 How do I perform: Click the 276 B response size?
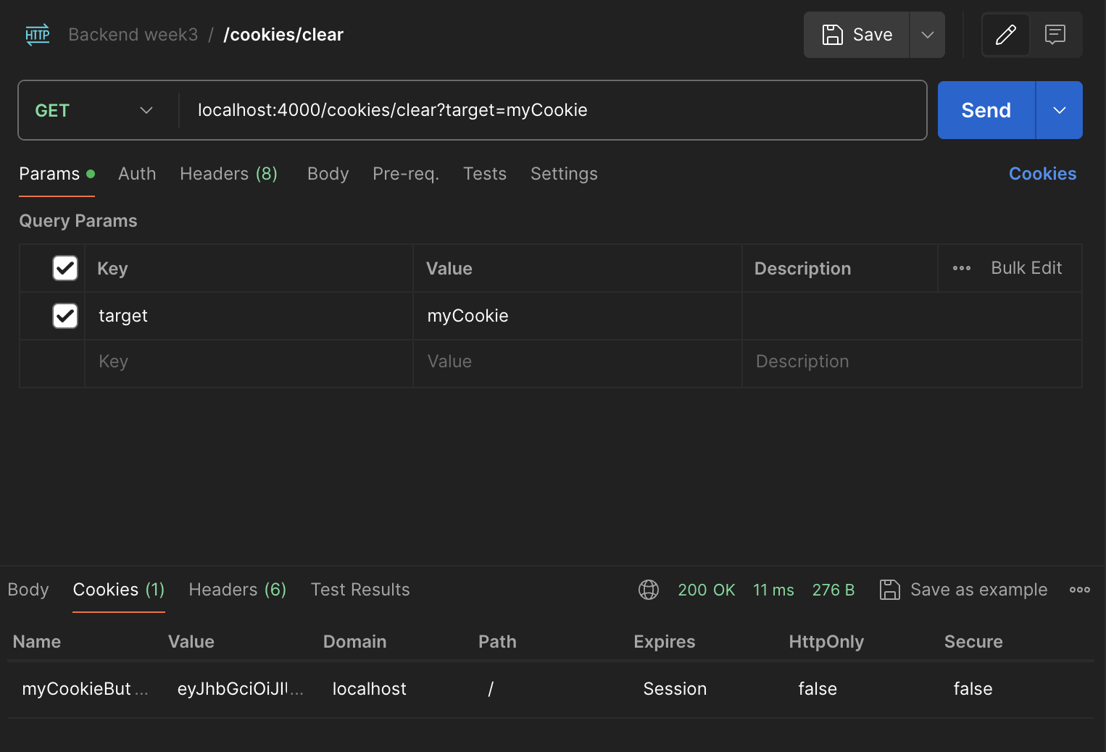tap(833, 590)
